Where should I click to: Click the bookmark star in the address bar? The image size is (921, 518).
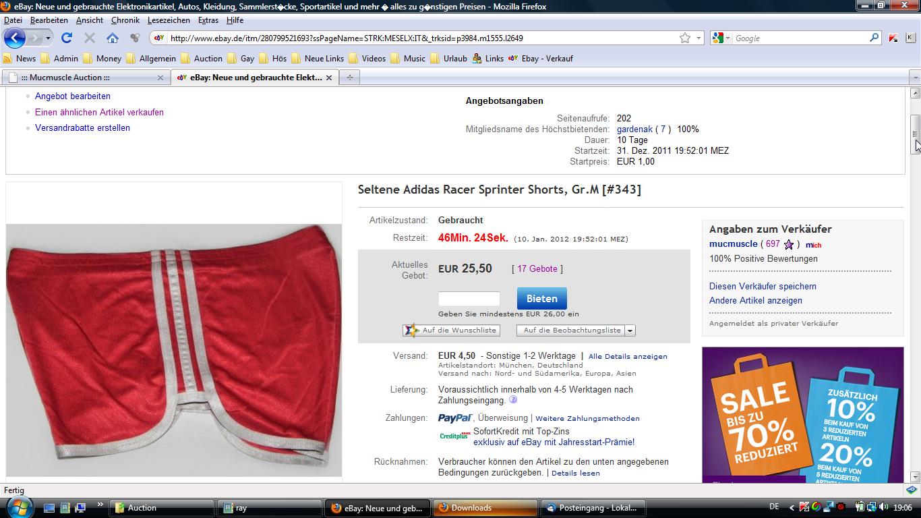(x=685, y=38)
